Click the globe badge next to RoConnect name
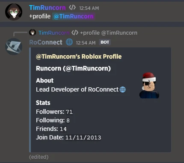Screen dimensions: 184x163 pyautogui.click(x=69, y=42)
